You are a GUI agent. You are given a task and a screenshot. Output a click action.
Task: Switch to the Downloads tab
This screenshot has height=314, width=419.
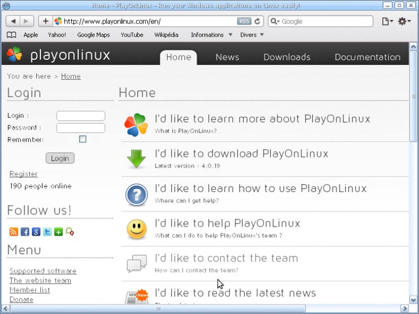pyautogui.click(x=286, y=57)
